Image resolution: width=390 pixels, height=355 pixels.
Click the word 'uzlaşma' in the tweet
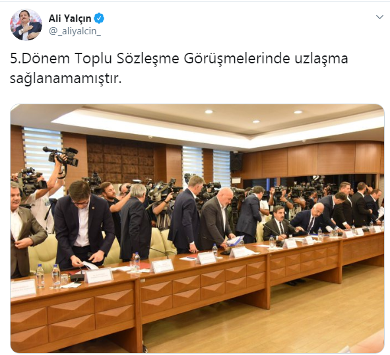tap(321, 59)
